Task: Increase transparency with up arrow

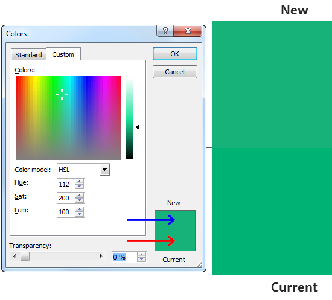Action: [x=142, y=255]
